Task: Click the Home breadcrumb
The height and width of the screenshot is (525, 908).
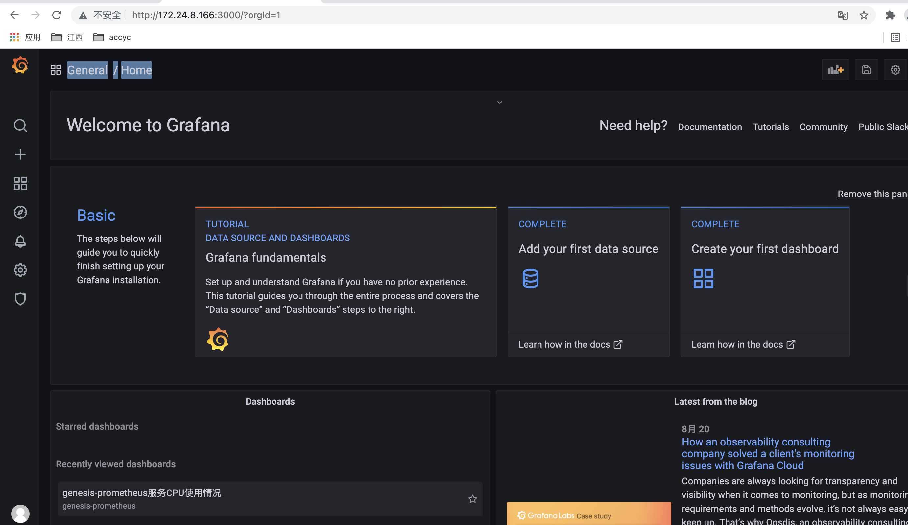Action: (136, 70)
